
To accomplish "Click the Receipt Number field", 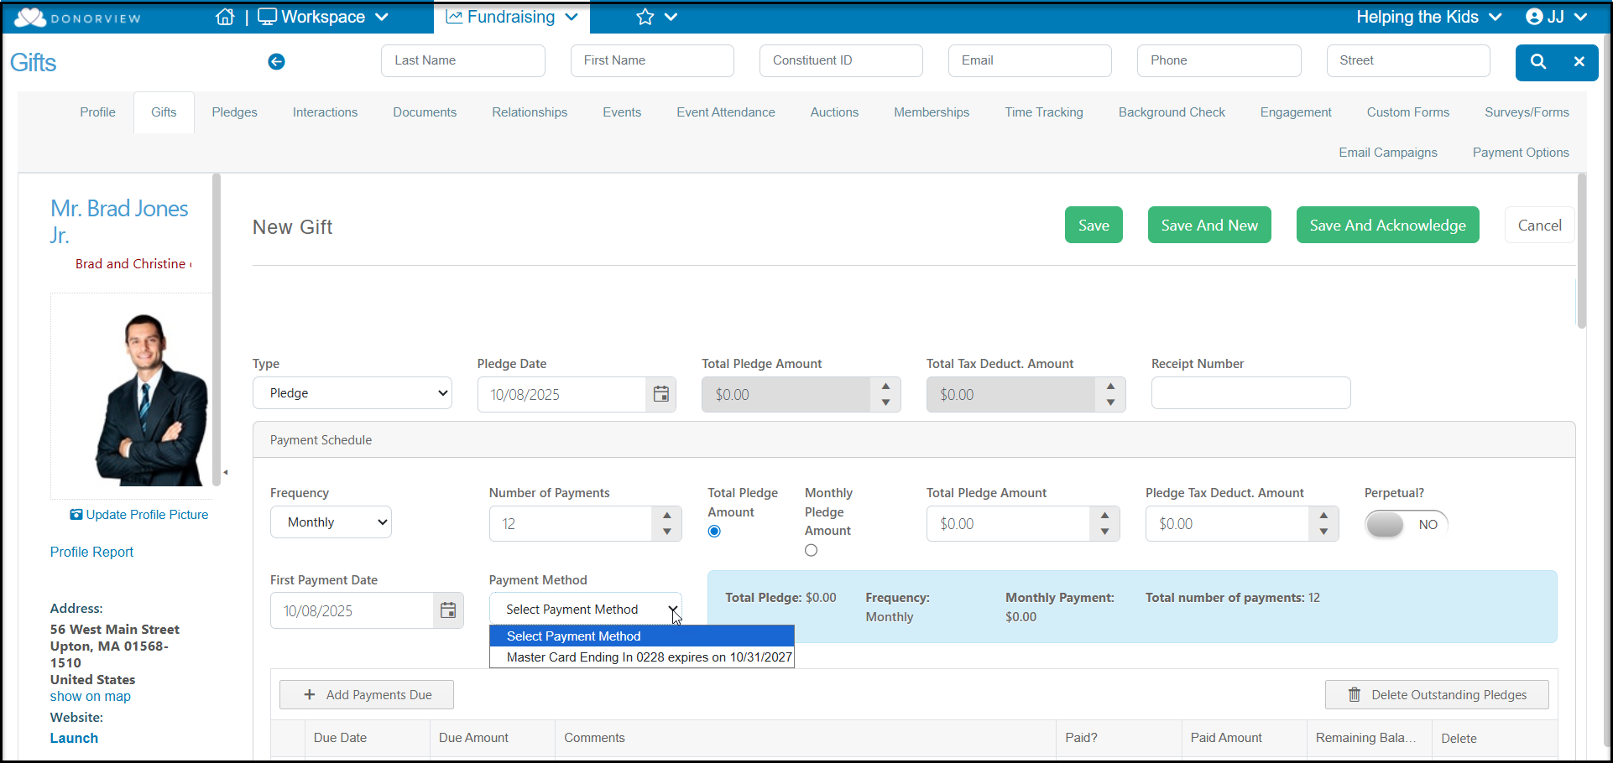I will pyautogui.click(x=1250, y=393).
